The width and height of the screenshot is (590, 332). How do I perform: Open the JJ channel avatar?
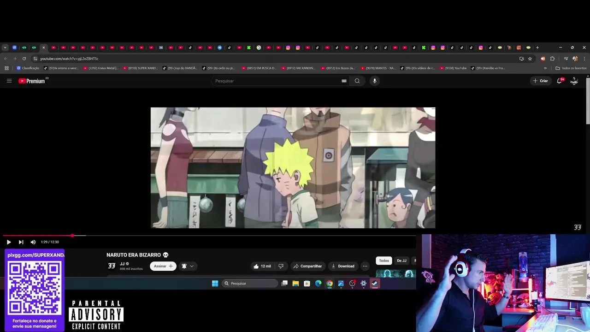(112, 266)
